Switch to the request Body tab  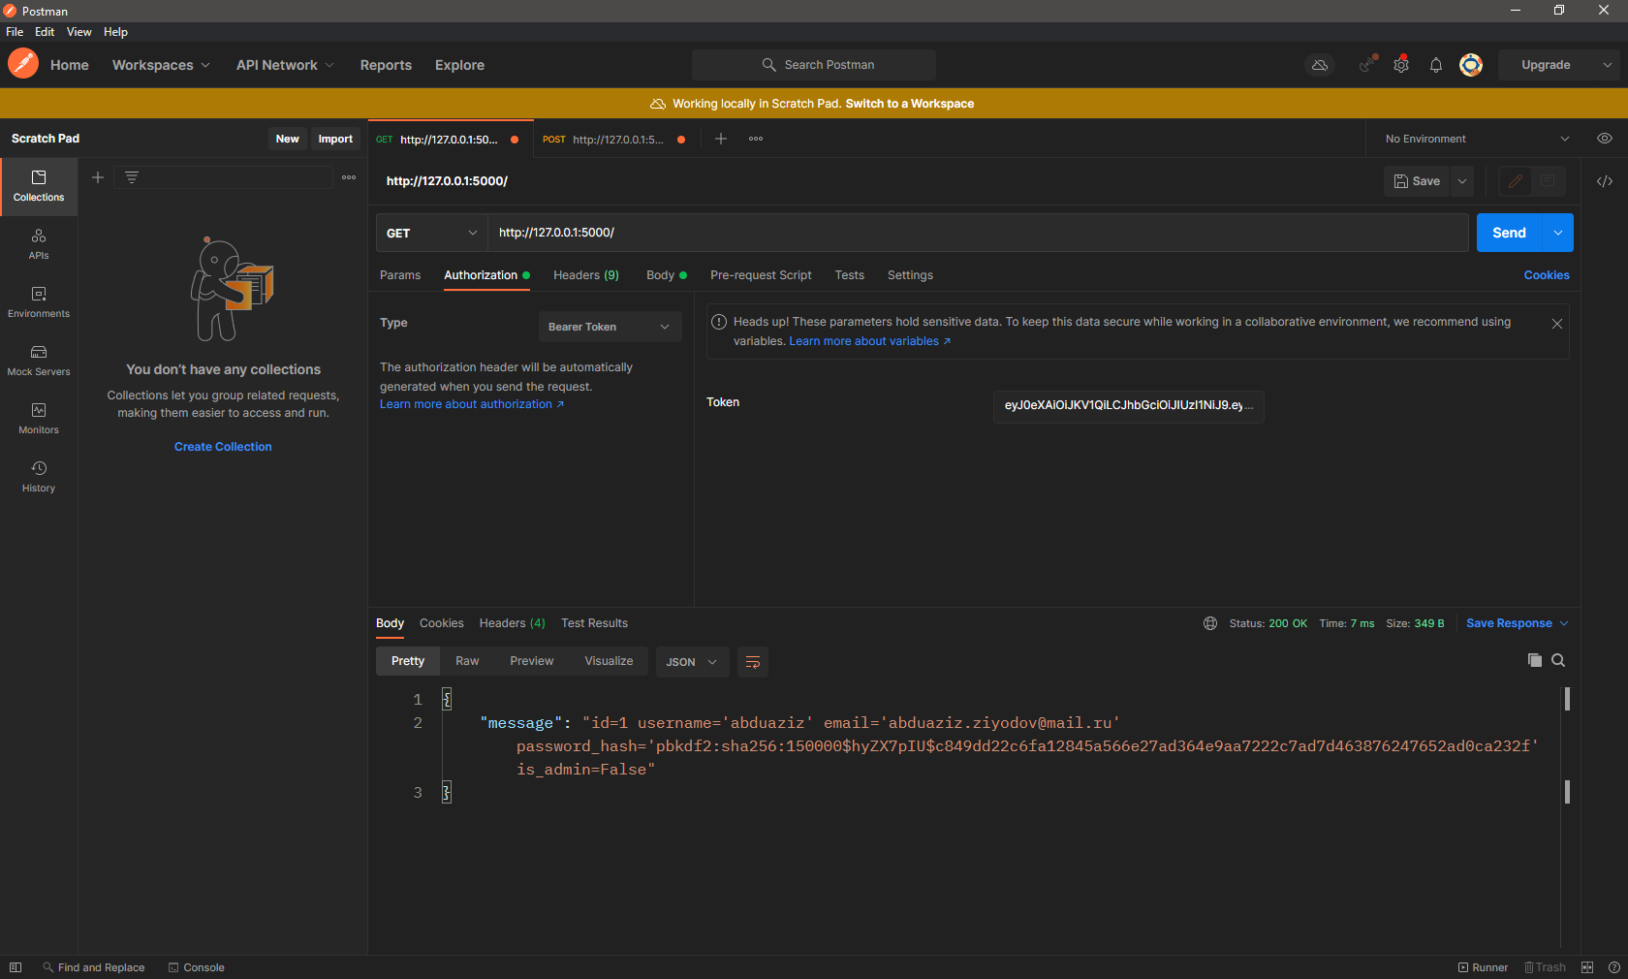[x=666, y=275]
